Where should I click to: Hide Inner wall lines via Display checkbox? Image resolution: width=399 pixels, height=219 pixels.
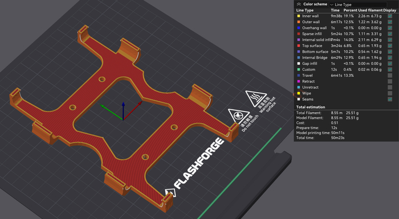click(390, 16)
